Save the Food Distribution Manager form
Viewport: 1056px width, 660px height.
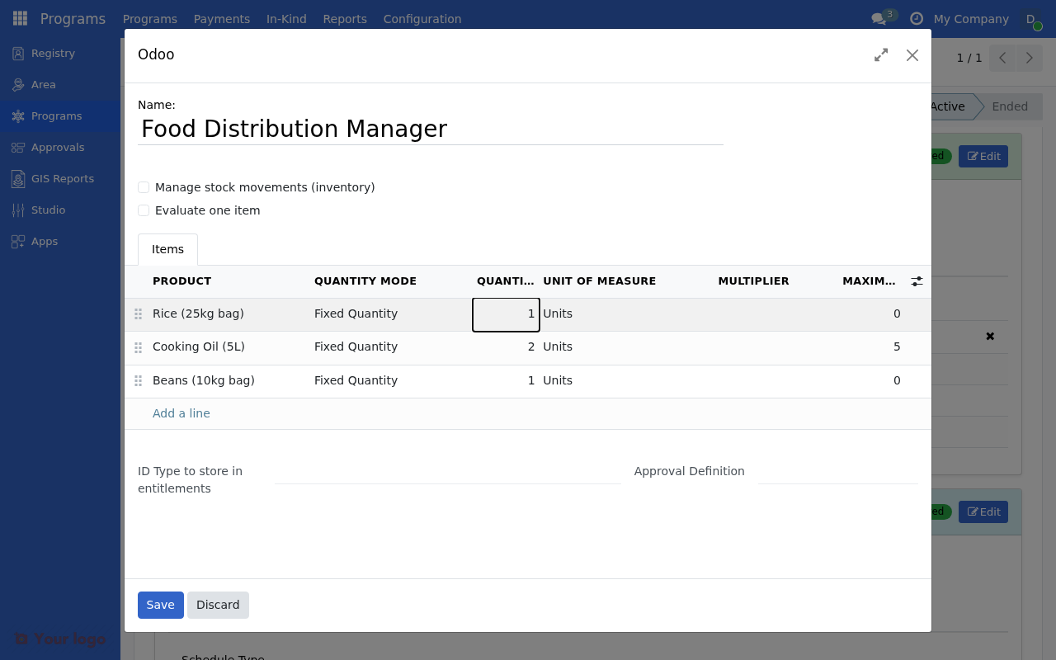160,605
